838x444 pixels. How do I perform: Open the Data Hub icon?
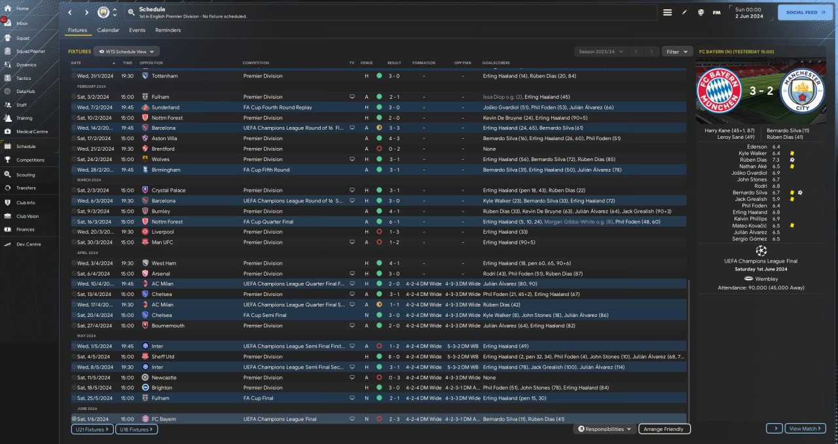pyautogui.click(x=7, y=91)
